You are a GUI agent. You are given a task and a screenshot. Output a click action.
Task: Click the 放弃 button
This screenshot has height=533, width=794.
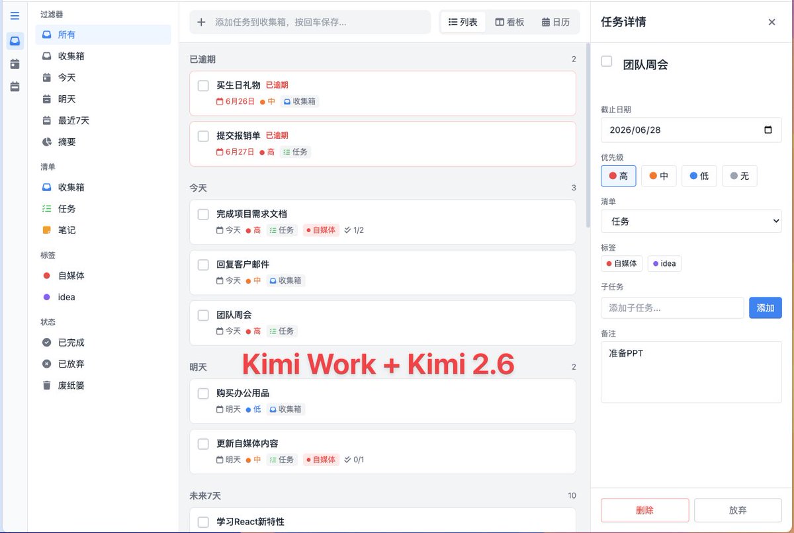pos(738,511)
